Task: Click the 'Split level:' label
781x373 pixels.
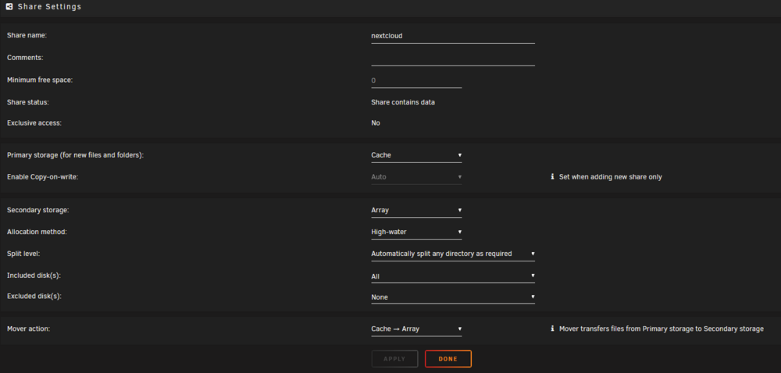Action: (x=23, y=254)
